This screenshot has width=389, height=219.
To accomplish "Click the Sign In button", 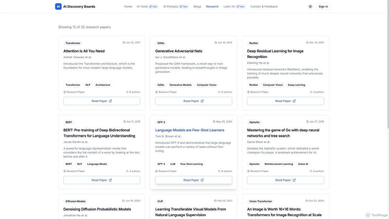I will (x=323, y=6).
